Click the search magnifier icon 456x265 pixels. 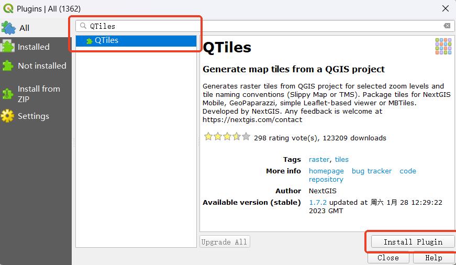point(83,26)
